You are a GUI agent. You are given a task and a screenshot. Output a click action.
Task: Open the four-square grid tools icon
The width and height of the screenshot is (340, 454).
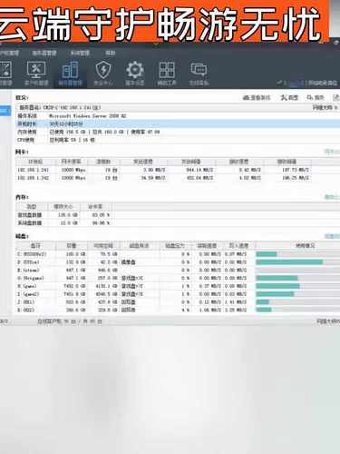167,73
